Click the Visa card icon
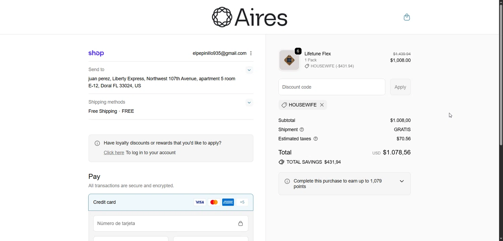This screenshot has width=503, height=241. (200, 202)
